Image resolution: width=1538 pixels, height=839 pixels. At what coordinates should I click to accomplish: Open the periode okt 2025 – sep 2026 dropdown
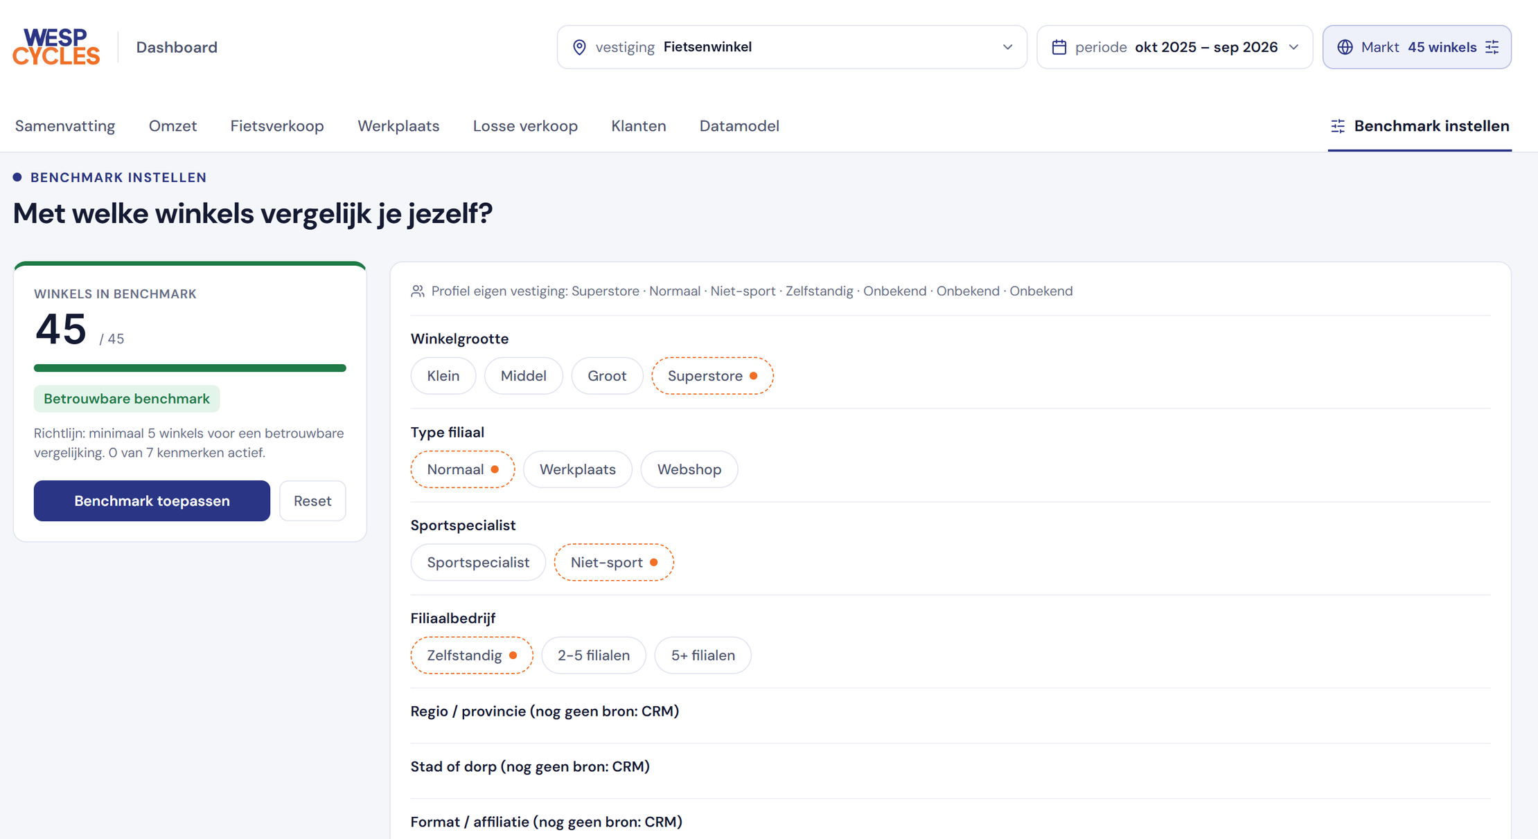tap(1175, 47)
